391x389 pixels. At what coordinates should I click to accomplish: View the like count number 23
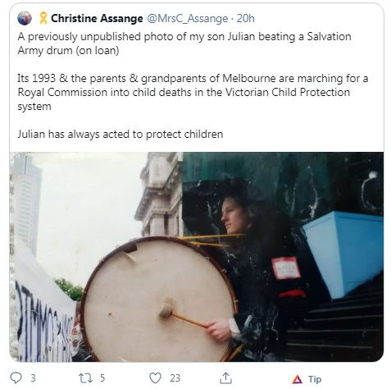tap(175, 378)
